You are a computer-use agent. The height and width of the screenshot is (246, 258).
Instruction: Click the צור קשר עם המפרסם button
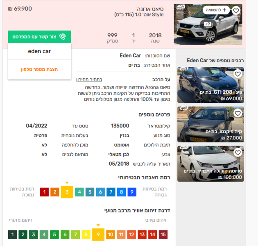tap(39, 36)
